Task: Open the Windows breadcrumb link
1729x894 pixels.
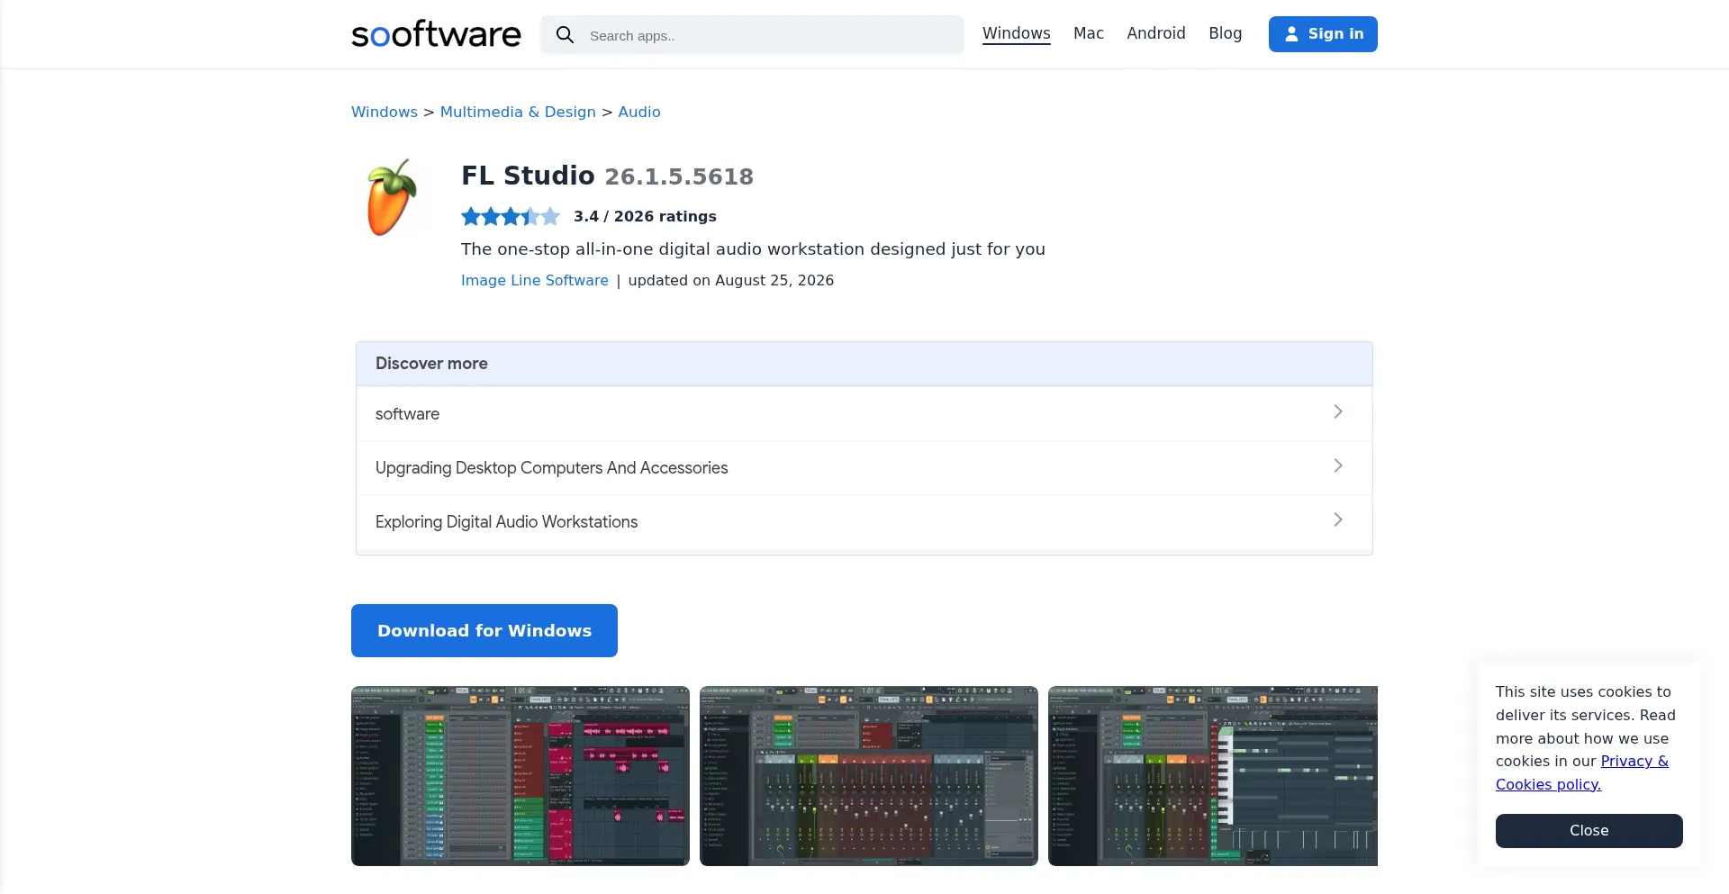Action: [385, 112]
